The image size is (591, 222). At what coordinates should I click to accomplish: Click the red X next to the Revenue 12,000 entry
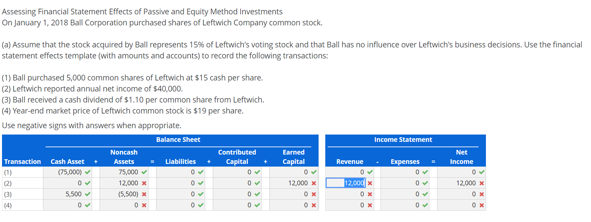pyautogui.click(x=370, y=183)
